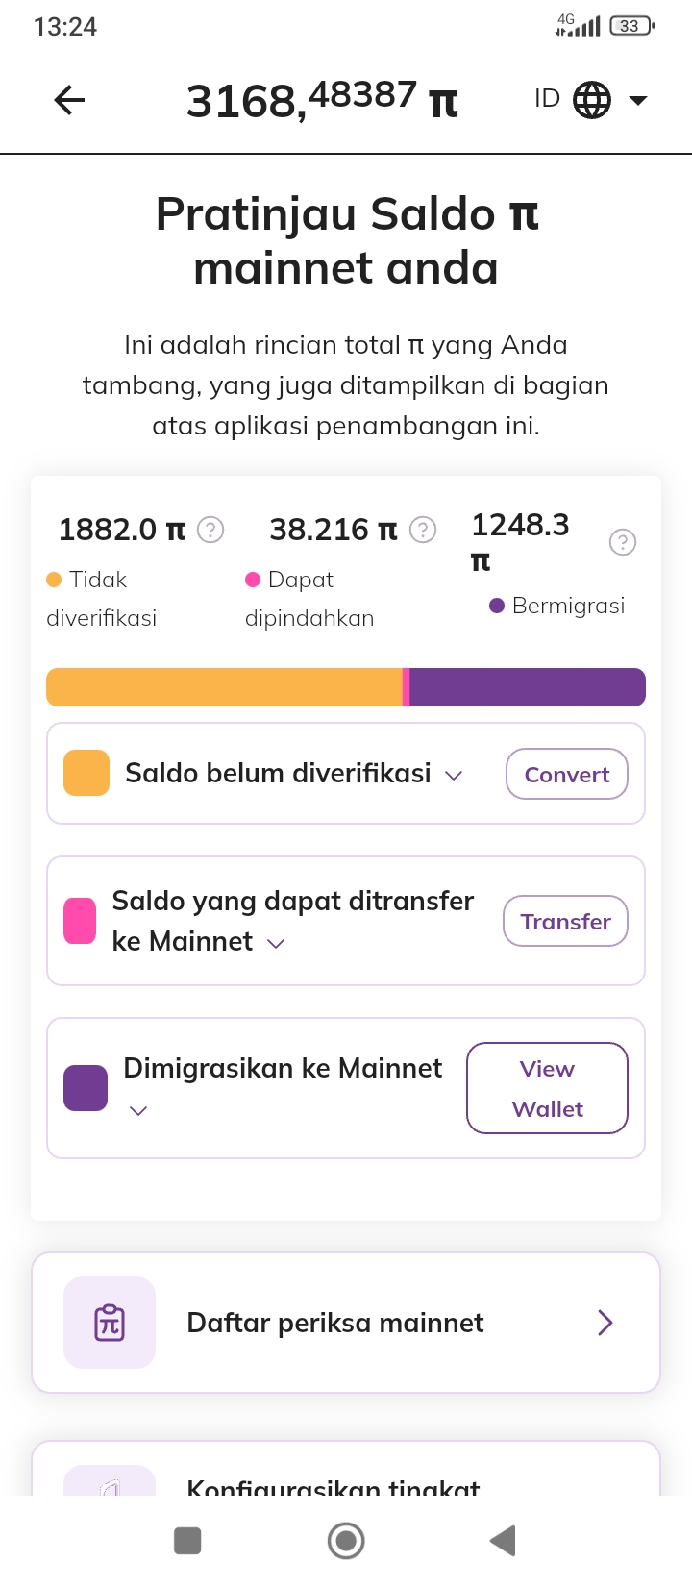Tap help icon next to 1248.3 π
The height and width of the screenshot is (1586, 692).
[623, 543]
